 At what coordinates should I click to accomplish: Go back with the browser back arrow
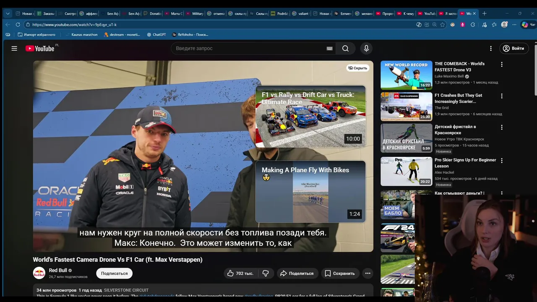pyautogui.click(x=8, y=25)
